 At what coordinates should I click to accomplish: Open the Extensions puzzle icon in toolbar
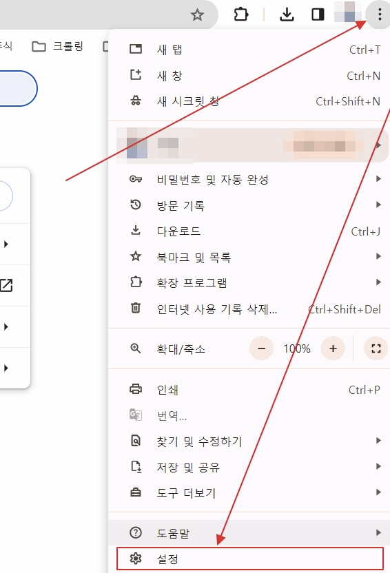(x=241, y=14)
